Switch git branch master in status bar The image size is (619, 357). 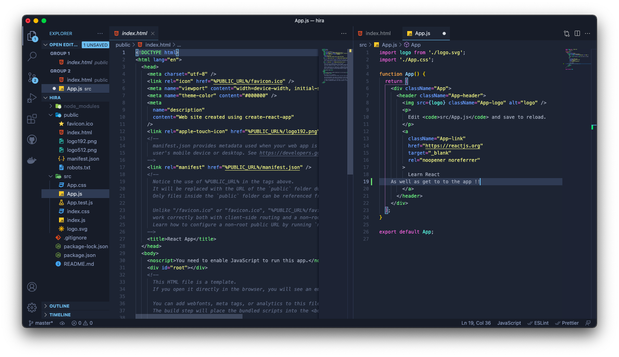41,323
